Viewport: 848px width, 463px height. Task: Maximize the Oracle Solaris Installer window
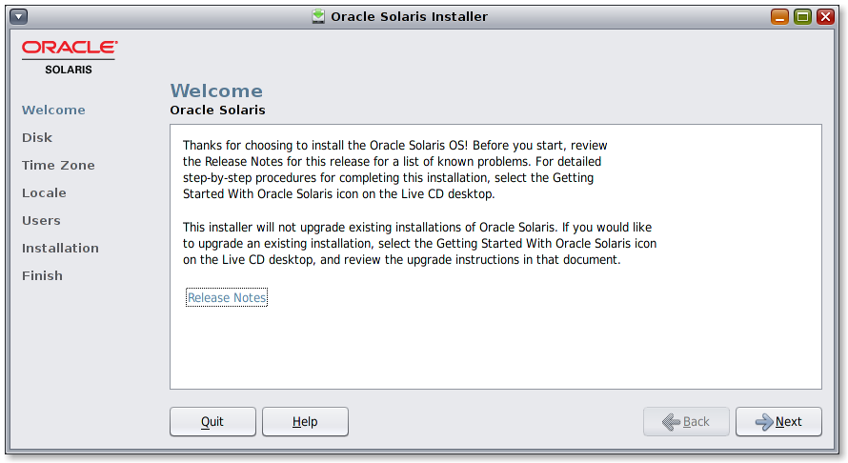point(802,17)
